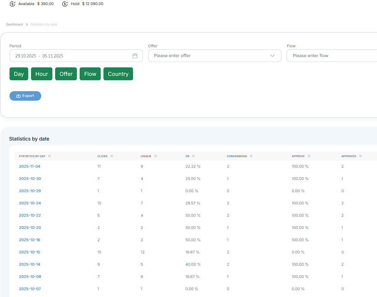Click the Available balance coin icon
The image size is (377, 297).
coord(13,4)
